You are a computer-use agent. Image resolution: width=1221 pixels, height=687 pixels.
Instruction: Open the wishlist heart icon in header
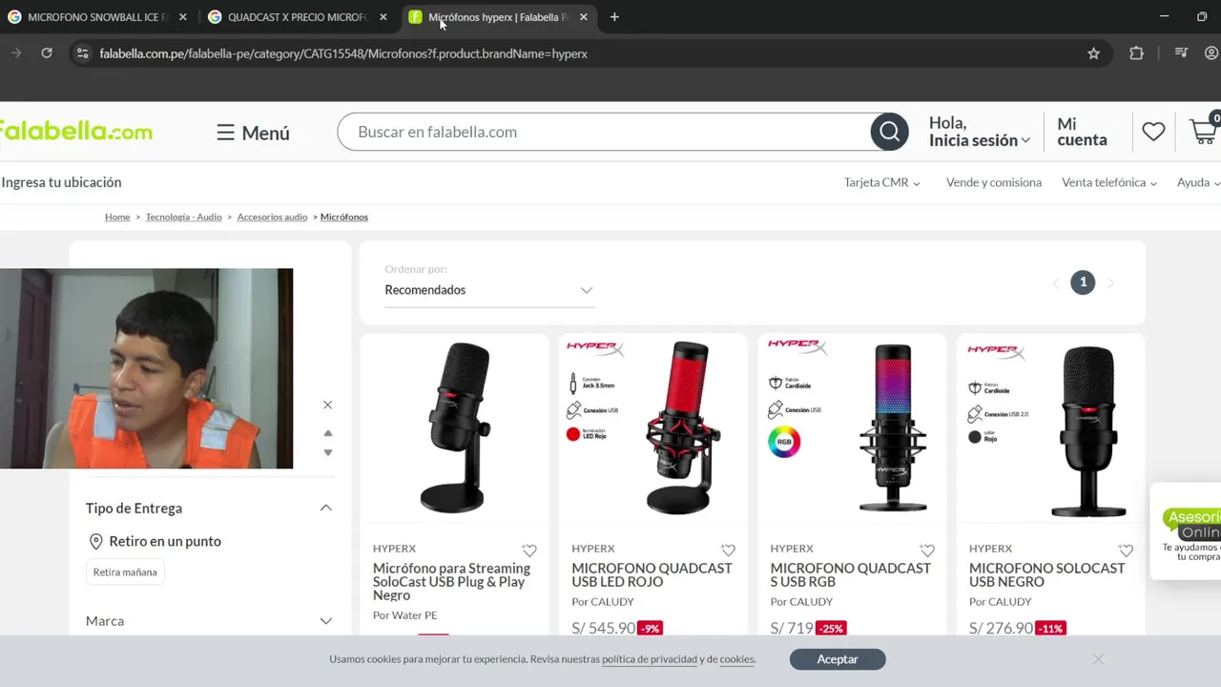(x=1153, y=132)
